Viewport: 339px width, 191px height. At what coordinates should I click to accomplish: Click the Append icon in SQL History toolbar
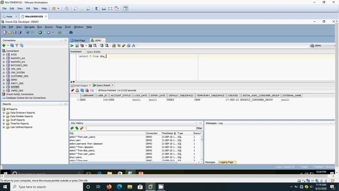coord(72,128)
